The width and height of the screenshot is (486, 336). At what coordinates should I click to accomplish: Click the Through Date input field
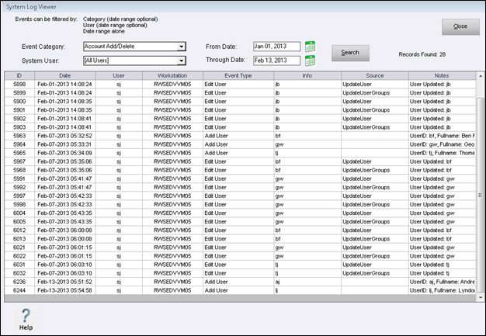tap(276, 61)
